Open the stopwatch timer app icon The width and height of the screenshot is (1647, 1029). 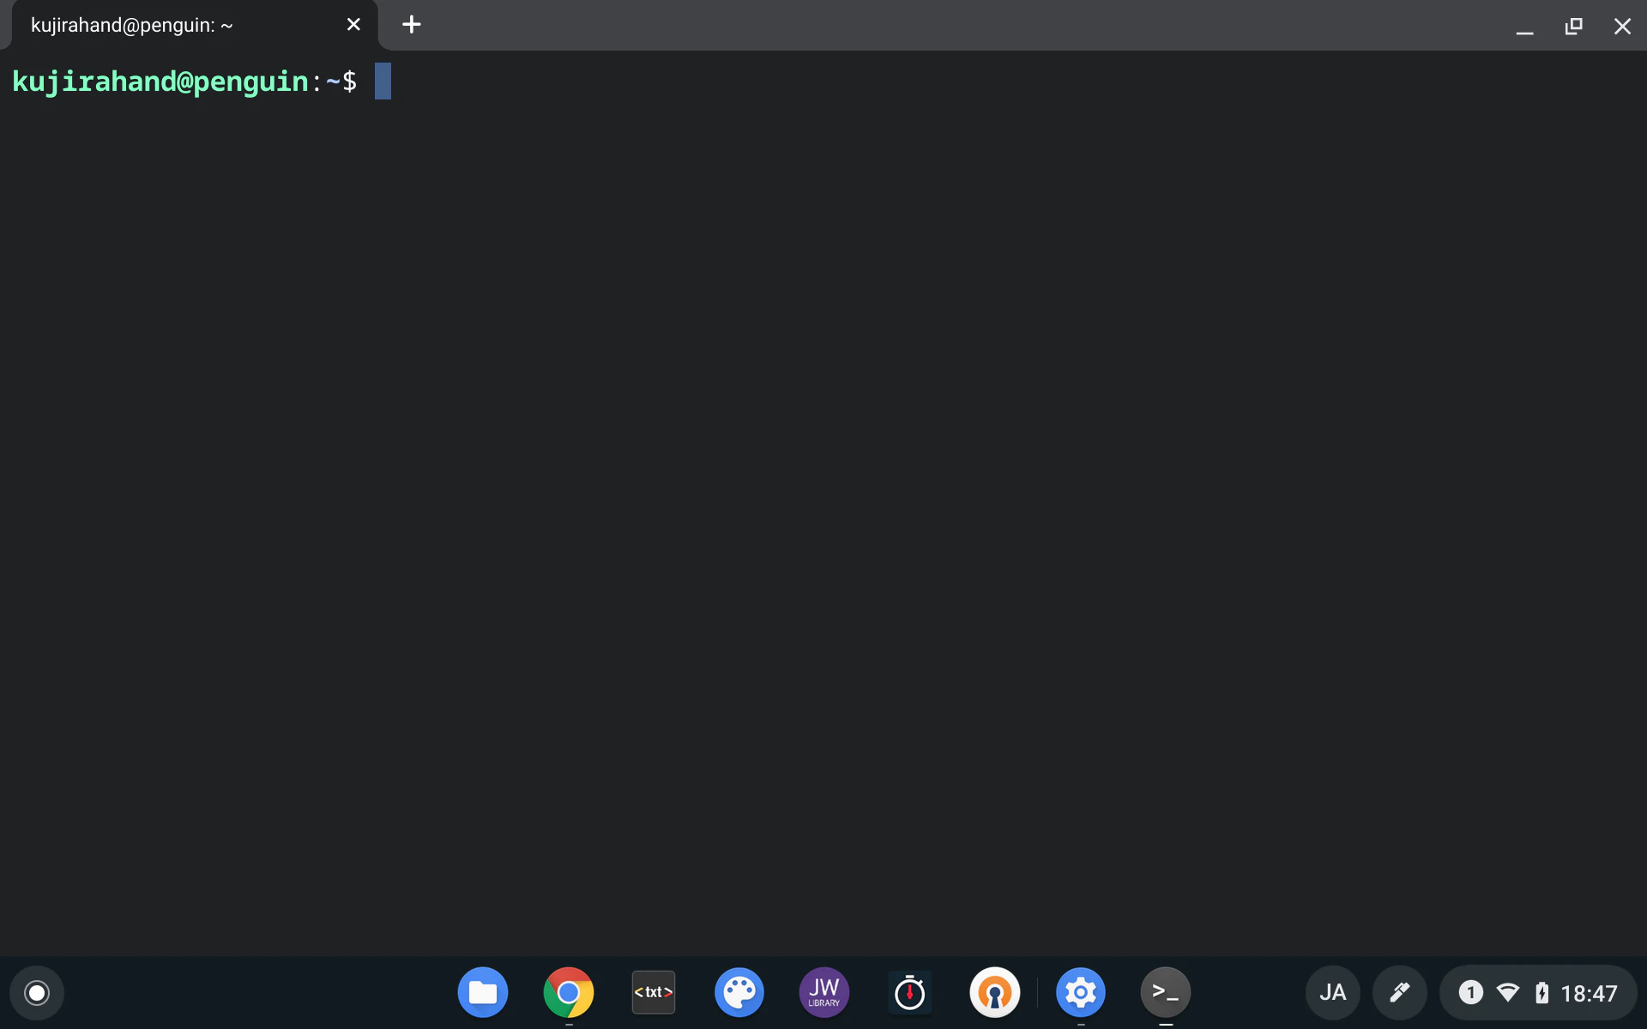[909, 993]
